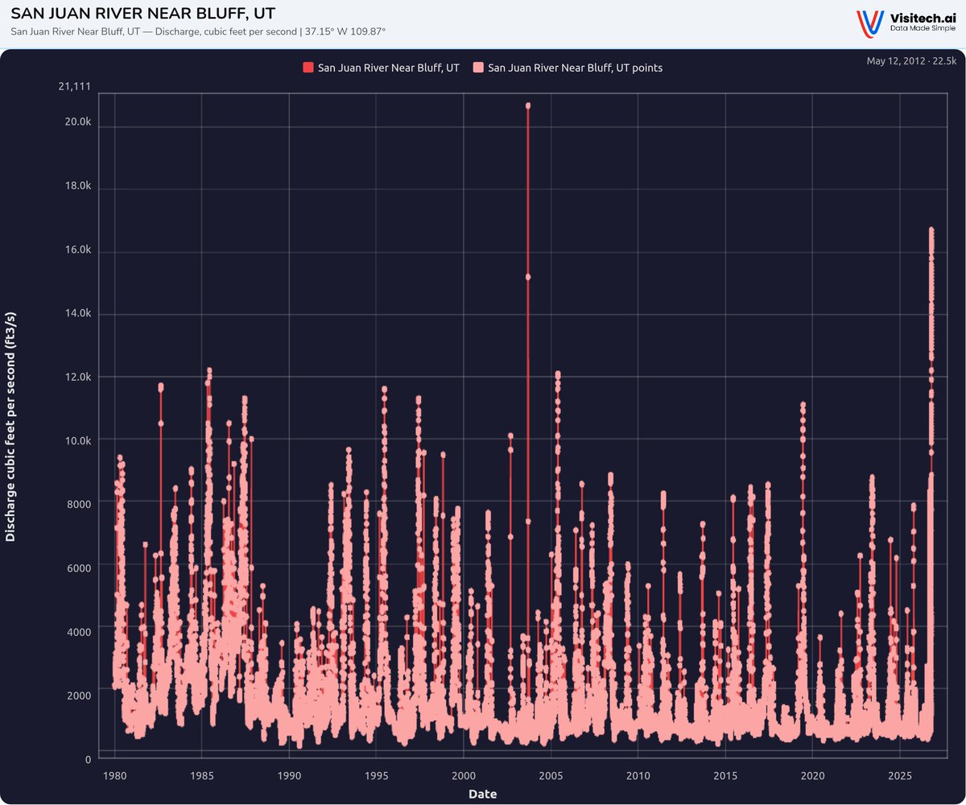Click the data point near 15k under the tallest spike
Viewport: 966px width, 805px height.
(x=528, y=277)
